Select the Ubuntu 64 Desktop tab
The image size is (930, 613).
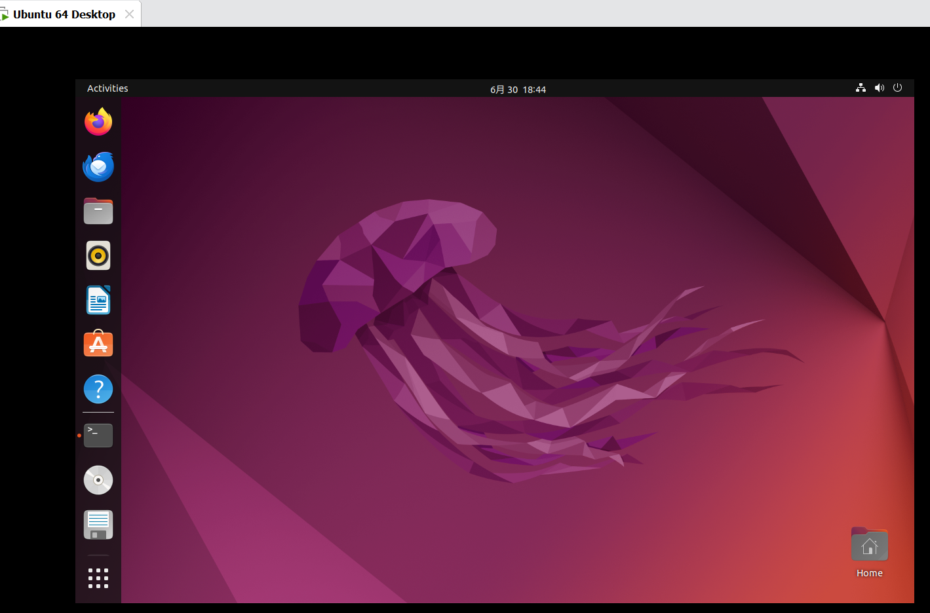click(64, 14)
